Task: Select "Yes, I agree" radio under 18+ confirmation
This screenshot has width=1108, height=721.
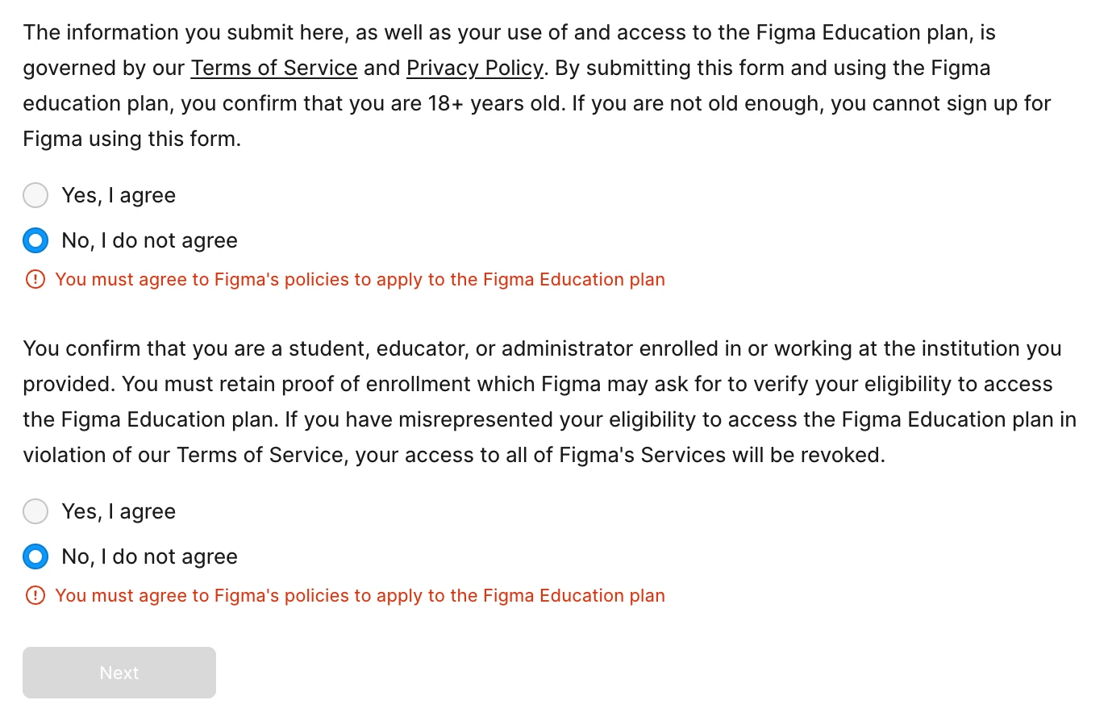Action: click(35, 195)
